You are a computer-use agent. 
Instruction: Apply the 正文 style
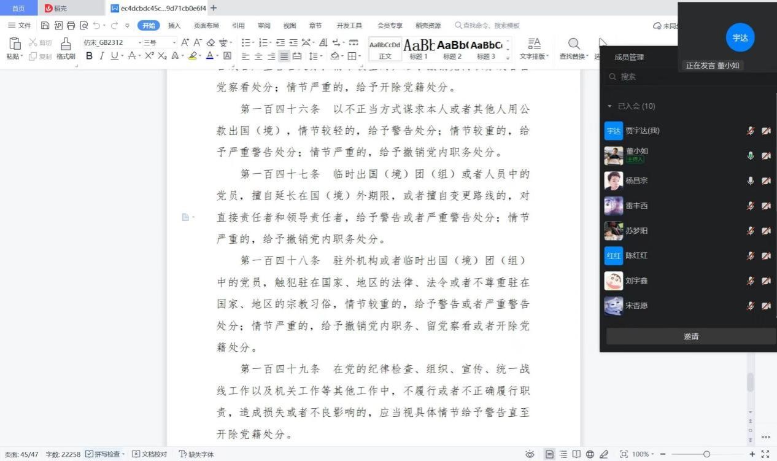(385, 49)
